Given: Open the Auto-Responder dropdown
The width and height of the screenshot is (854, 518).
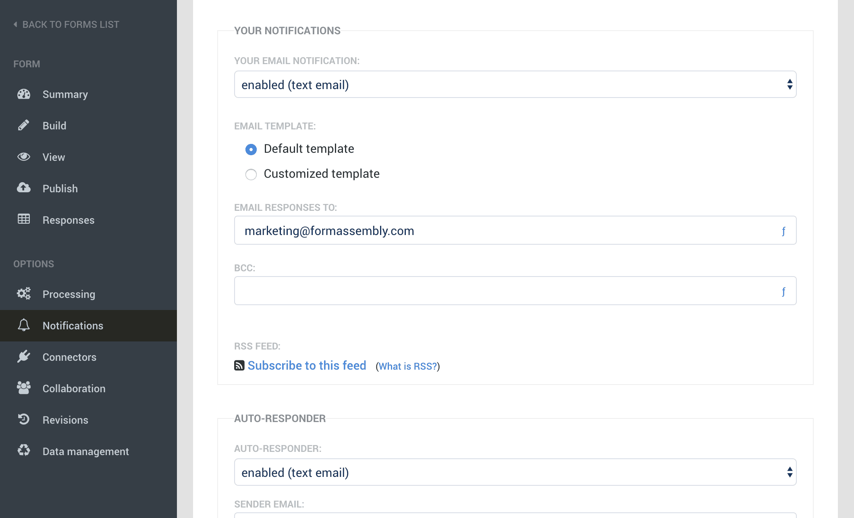Looking at the screenshot, I should click(x=515, y=472).
